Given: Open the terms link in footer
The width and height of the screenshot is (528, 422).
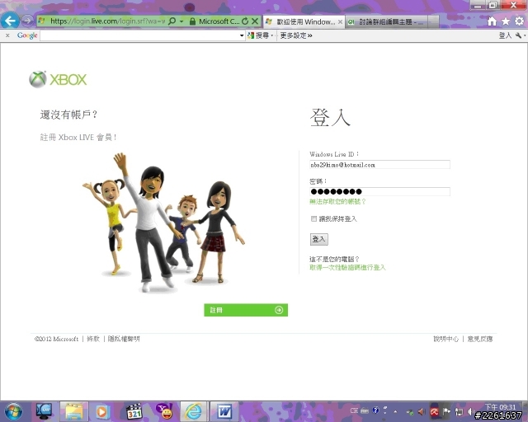Looking at the screenshot, I should [93, 339].
